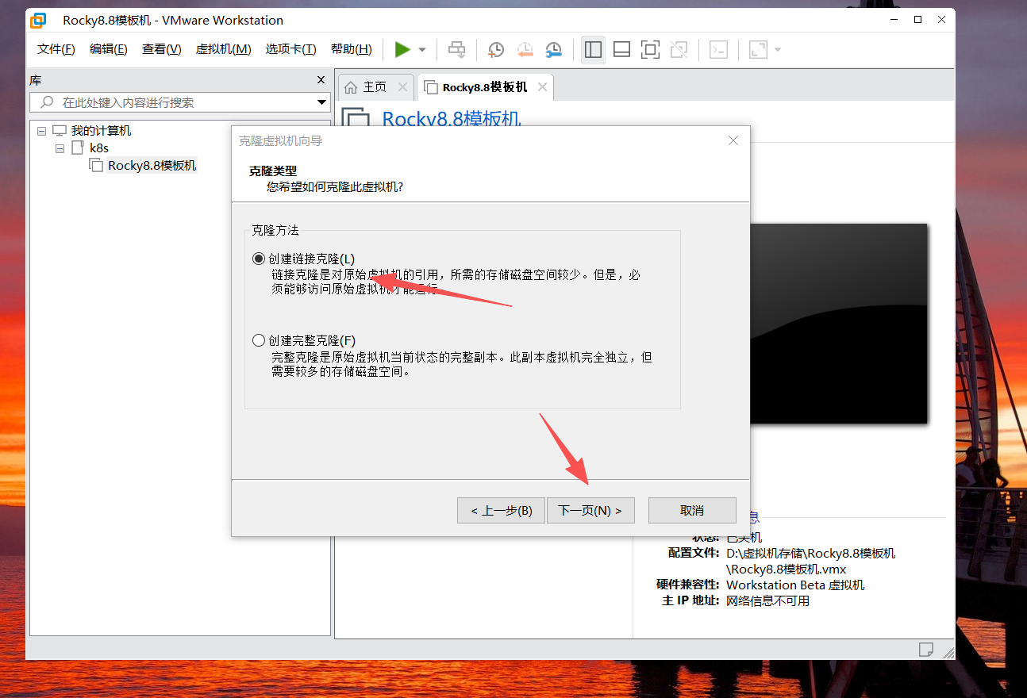The height and width of the screenshot is (698, 1027).
Task: Open the 帮助(H) menu
Action: click(352, 49)
